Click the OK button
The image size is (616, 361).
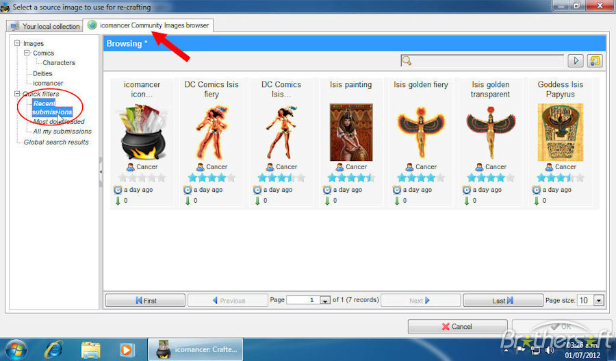pos(561,326)
